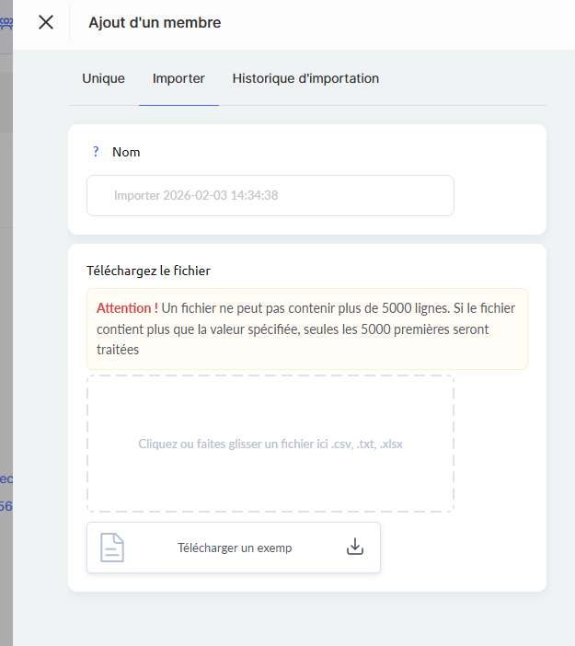Click the "Ajout d'un membre" panel title
575x646 pixels.
tap(155, 22)
